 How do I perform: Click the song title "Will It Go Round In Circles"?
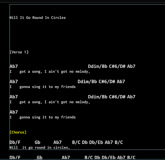37,18
